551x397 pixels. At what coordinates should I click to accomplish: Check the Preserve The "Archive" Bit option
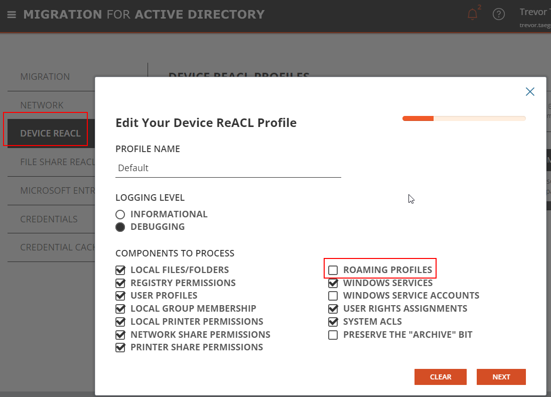(333, 334)
